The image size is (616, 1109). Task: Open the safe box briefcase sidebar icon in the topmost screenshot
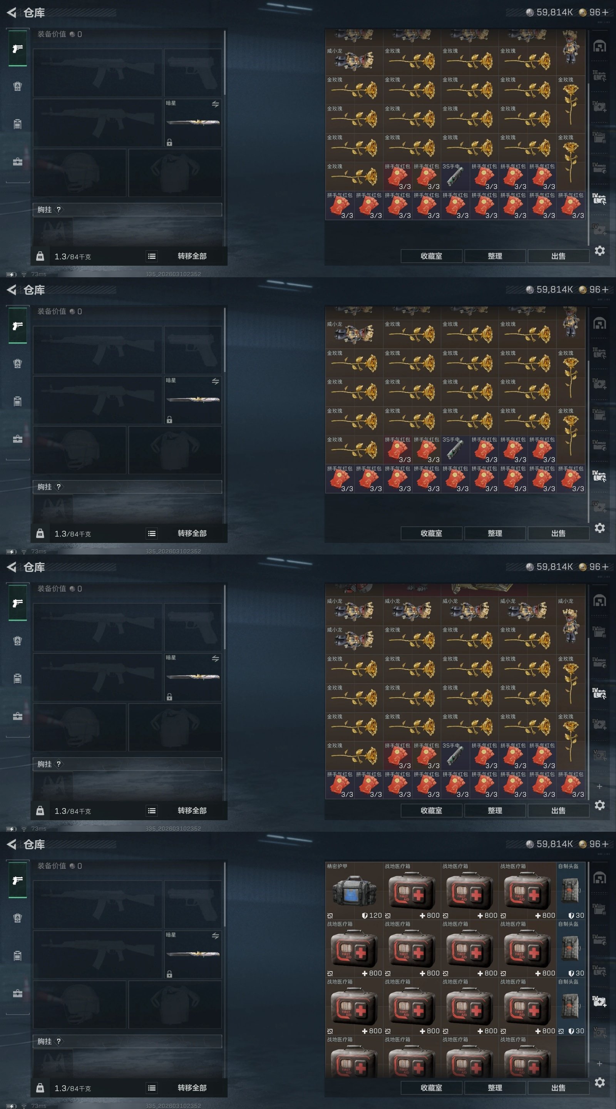click(x=18, y=162)
